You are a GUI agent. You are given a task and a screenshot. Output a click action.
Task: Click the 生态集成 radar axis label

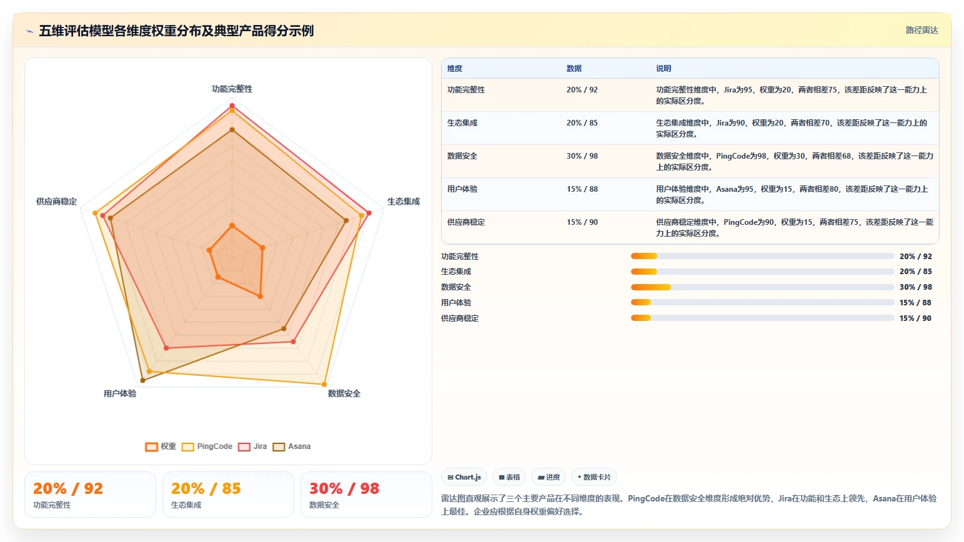point(404,202)
